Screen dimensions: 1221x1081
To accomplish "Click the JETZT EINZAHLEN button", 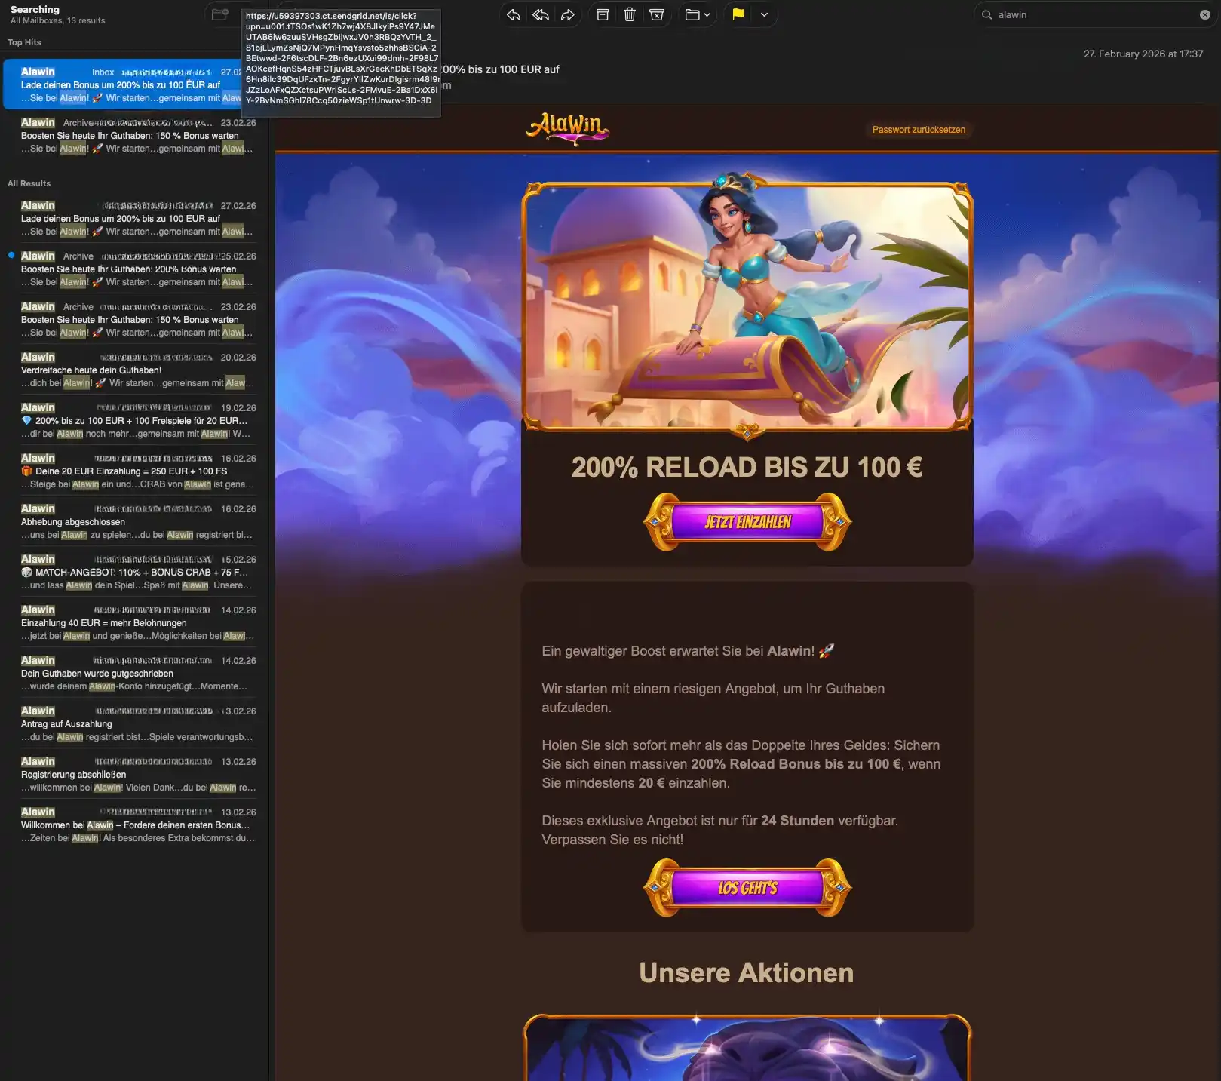I will [747, 522].
